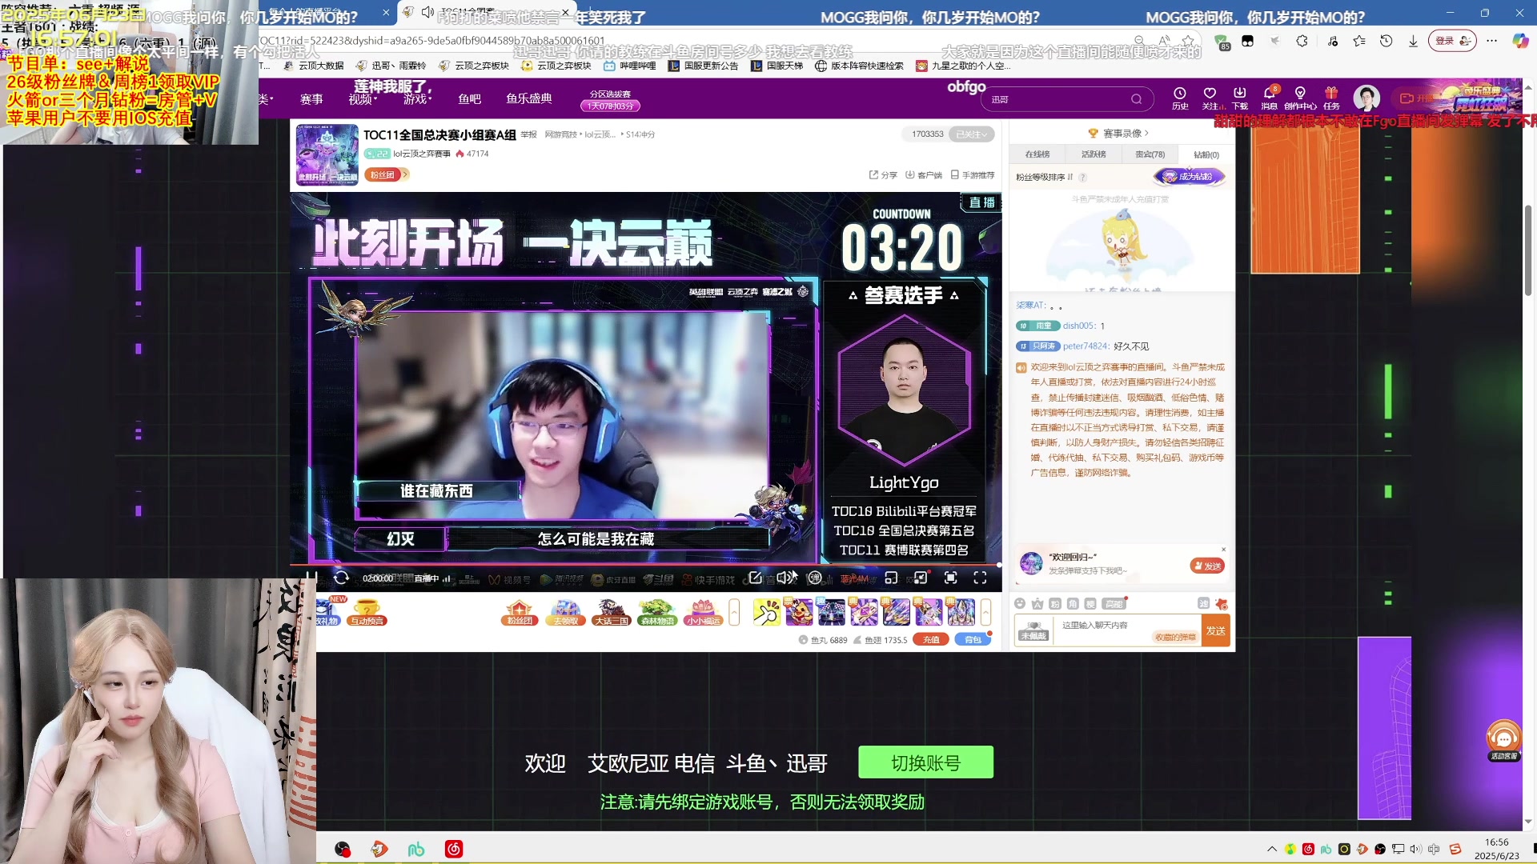Click the 已关注 follow dropdown
Image resolution: width=1537 pixels, height=864 pixels.
click(x=972, y=134)
